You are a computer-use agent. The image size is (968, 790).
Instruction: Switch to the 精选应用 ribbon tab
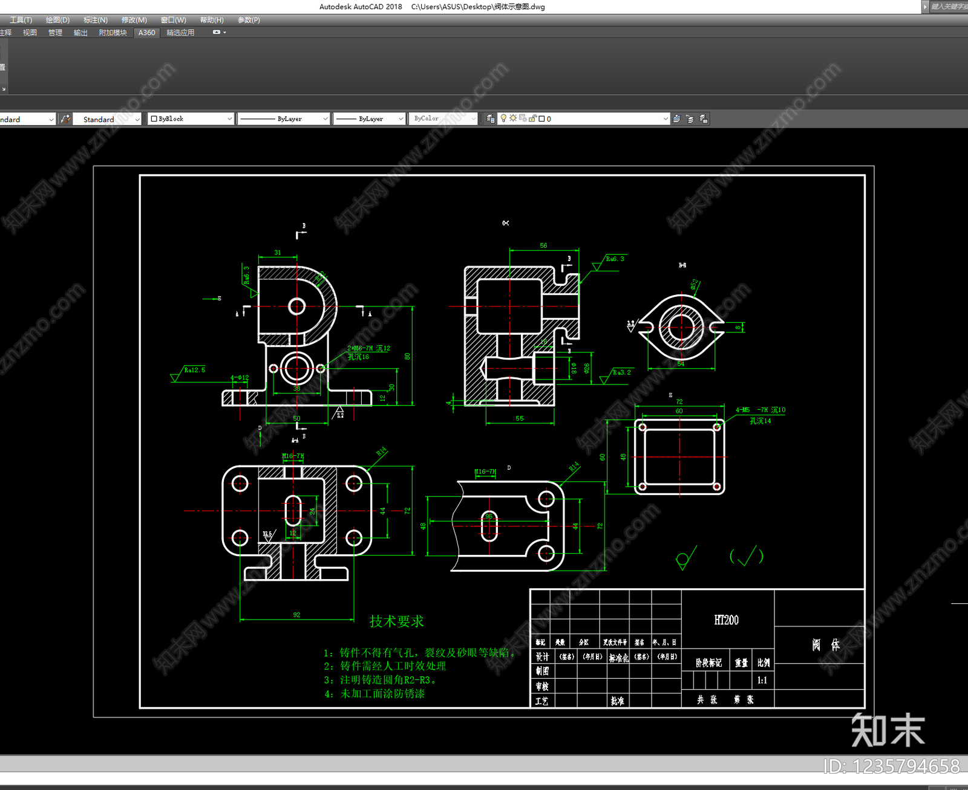(180, 33)
